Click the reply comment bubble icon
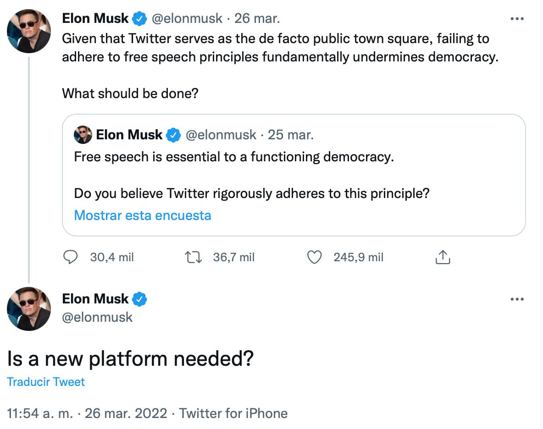 pos(70,258)
